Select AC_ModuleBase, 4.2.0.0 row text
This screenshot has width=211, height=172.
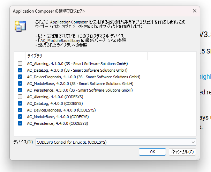point(80,84)
